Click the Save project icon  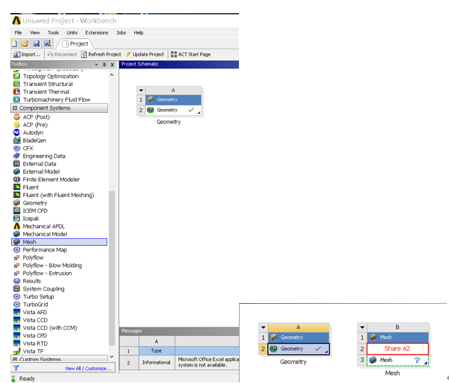coord(36,43)
